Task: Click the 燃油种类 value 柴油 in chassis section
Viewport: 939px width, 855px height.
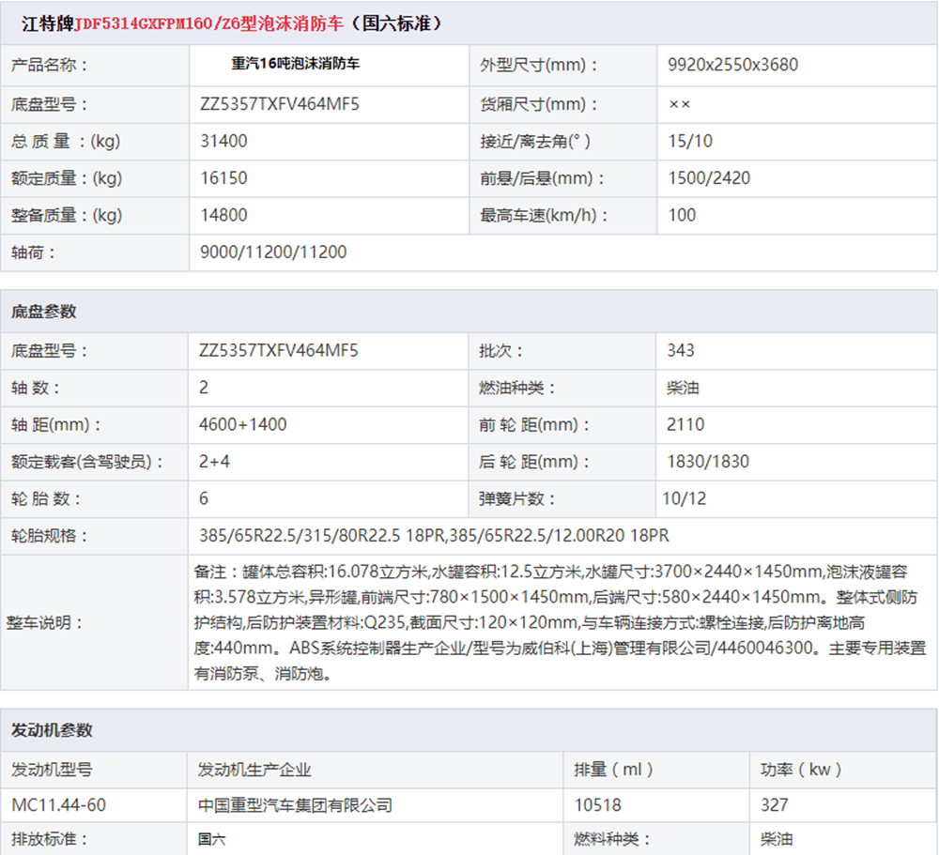Action: (x=683, y=388)
